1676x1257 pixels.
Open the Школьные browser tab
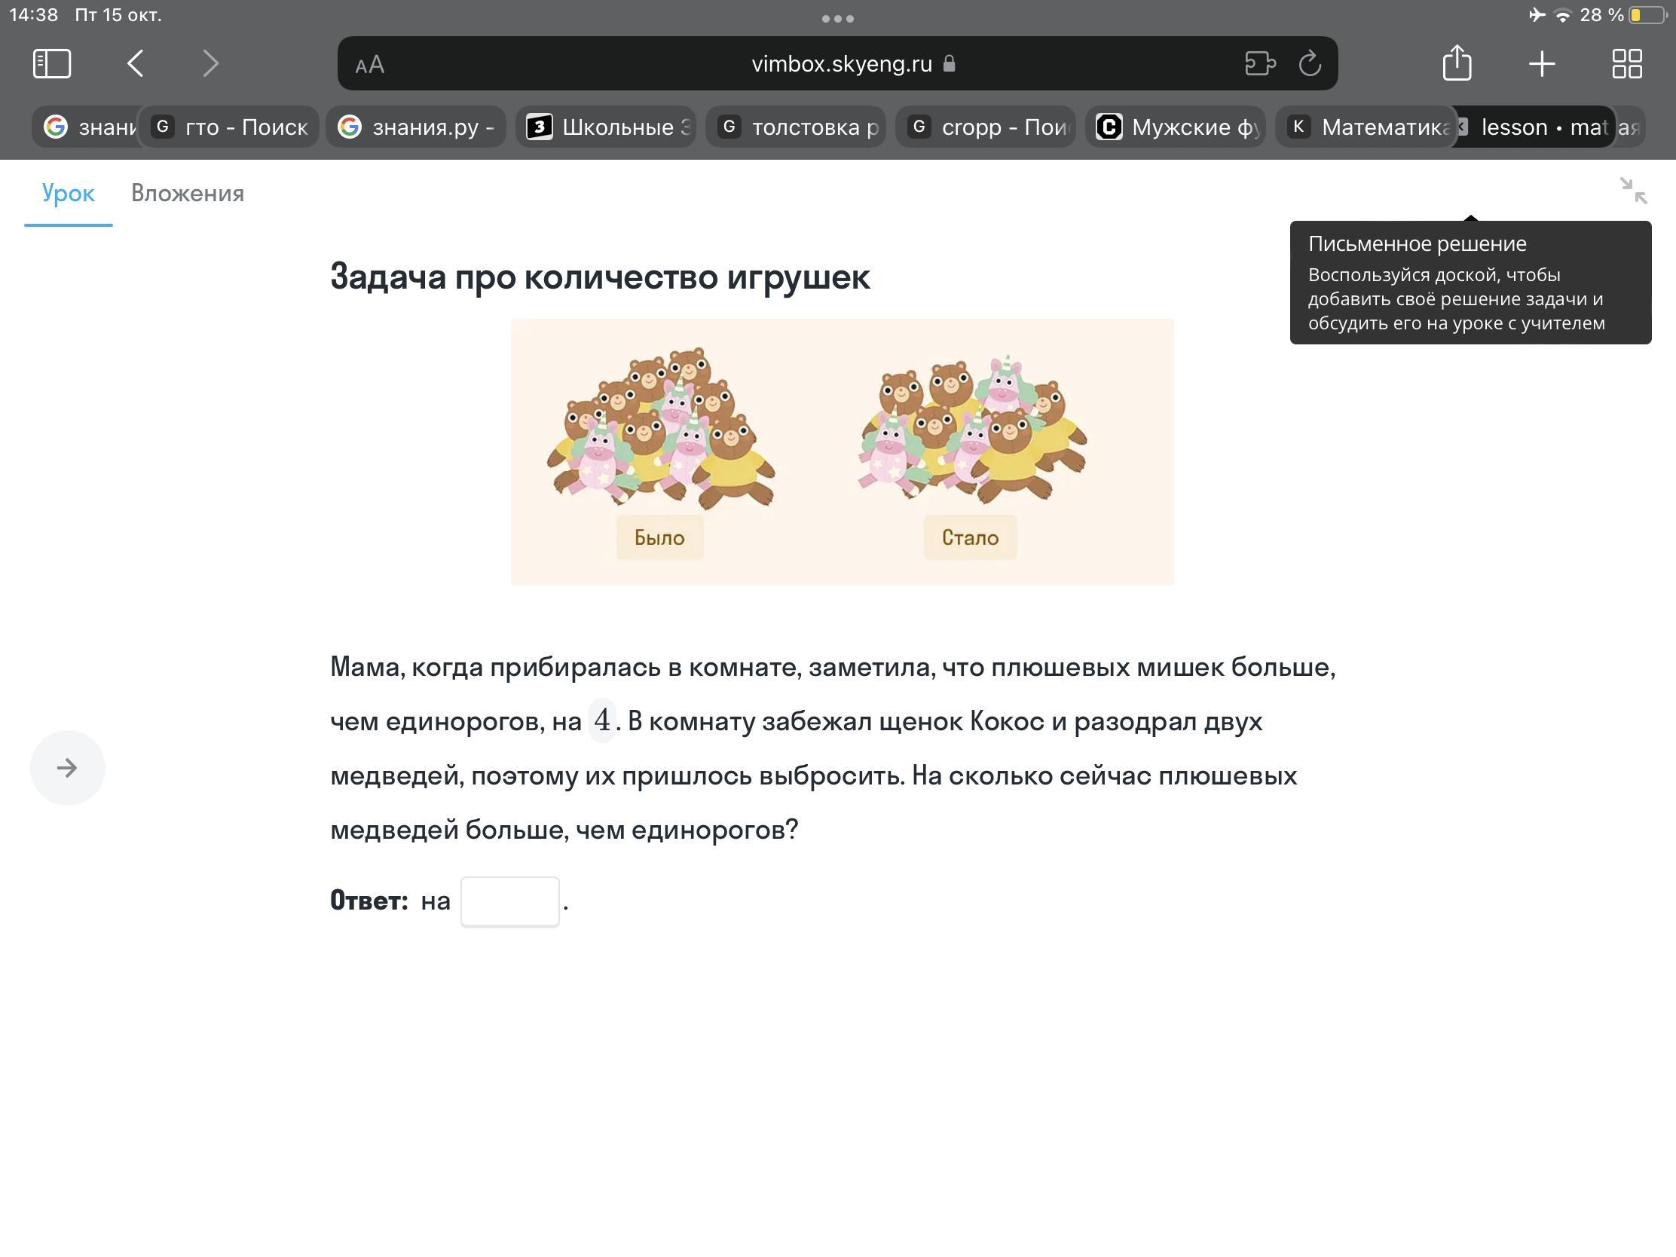[x=607, y=127]
